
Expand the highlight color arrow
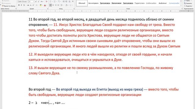[43, 5]
